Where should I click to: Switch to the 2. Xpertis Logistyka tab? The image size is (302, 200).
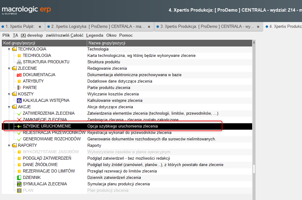(x=98, y=27)
